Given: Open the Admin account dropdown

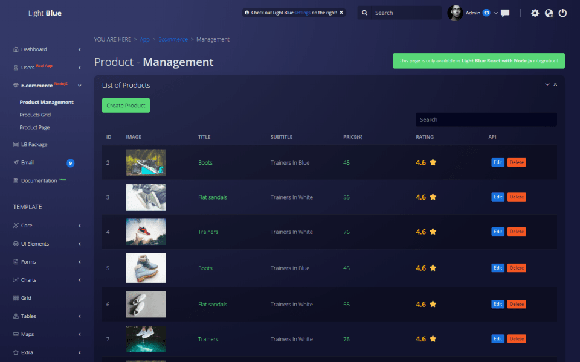Looking at the screenshot, I should point(496,13).
